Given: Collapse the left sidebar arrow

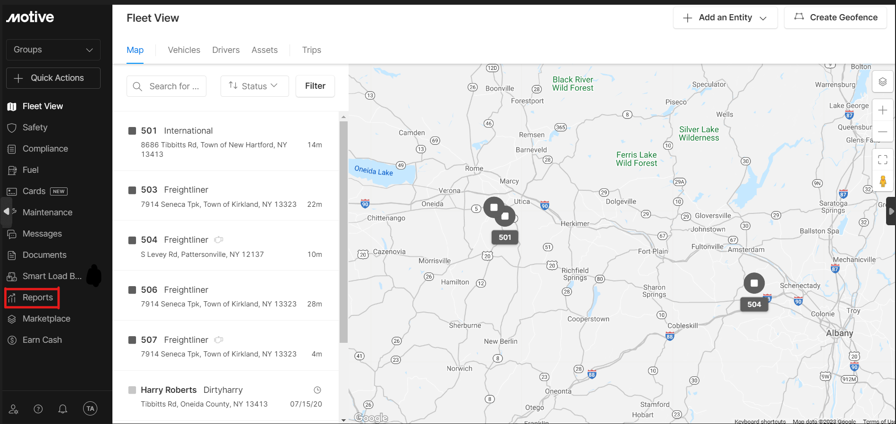Looking at the screenshot, I should click(6, 212).
